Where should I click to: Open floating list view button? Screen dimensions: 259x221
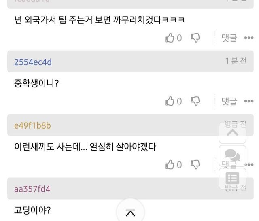(x=232, y=178)
